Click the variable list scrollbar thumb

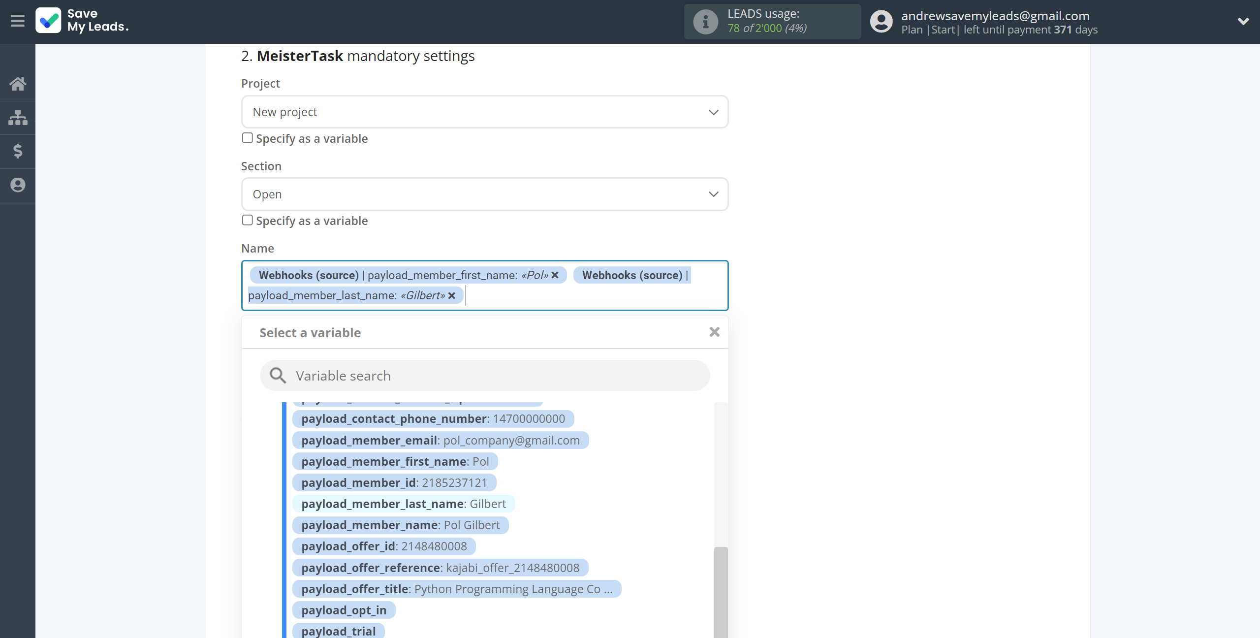coord(721,592)
